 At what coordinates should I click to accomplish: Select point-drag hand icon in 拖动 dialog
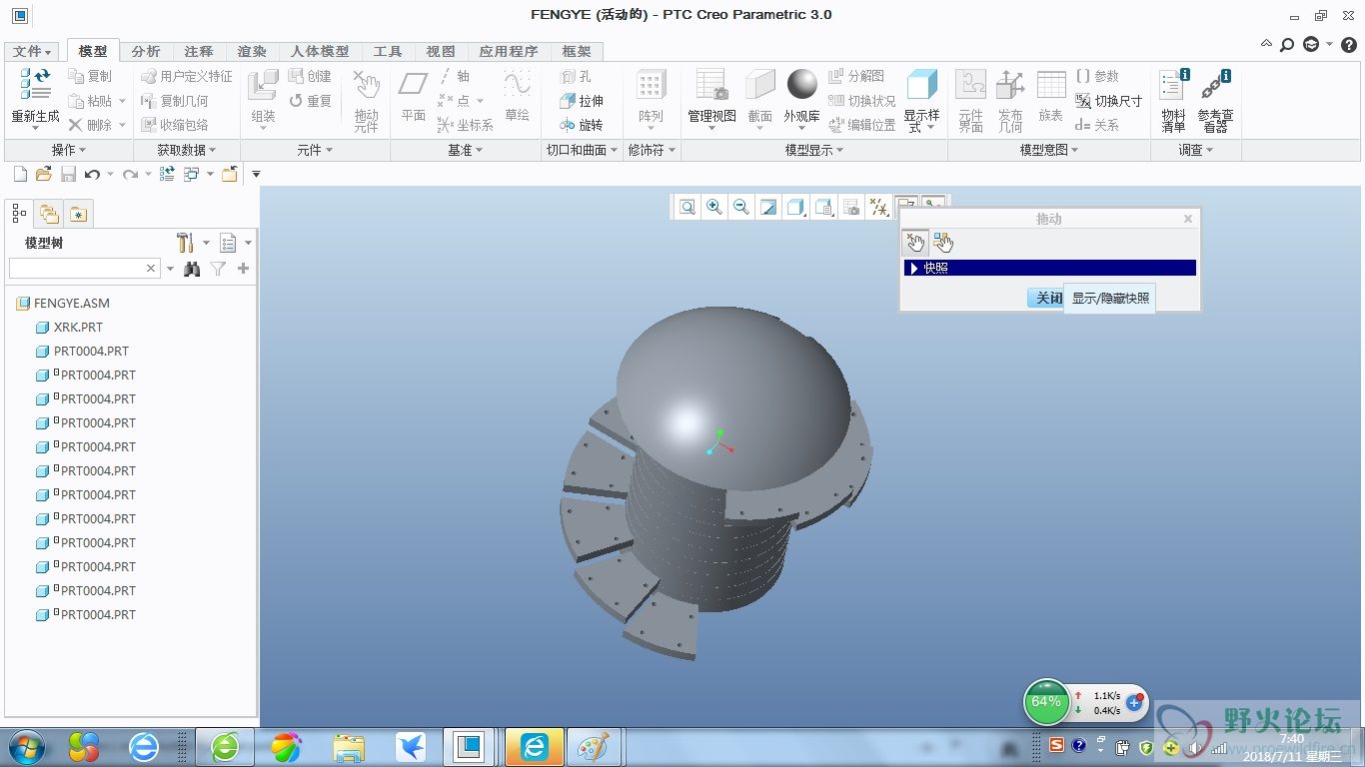[x=915, y=242]
